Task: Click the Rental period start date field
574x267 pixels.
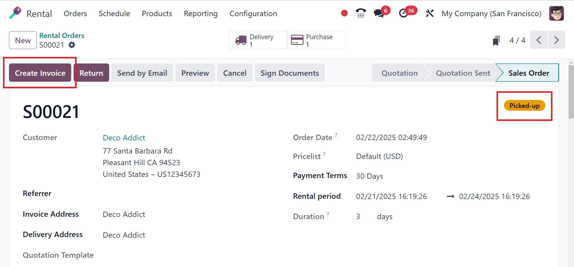Action: [x=391, y=196]
